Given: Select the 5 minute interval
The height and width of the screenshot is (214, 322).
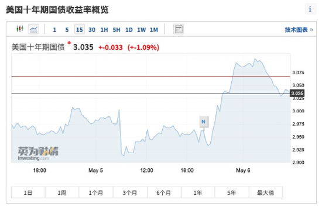Looking at the screenshot, I should pyautogui.click(x=67, y=30).
